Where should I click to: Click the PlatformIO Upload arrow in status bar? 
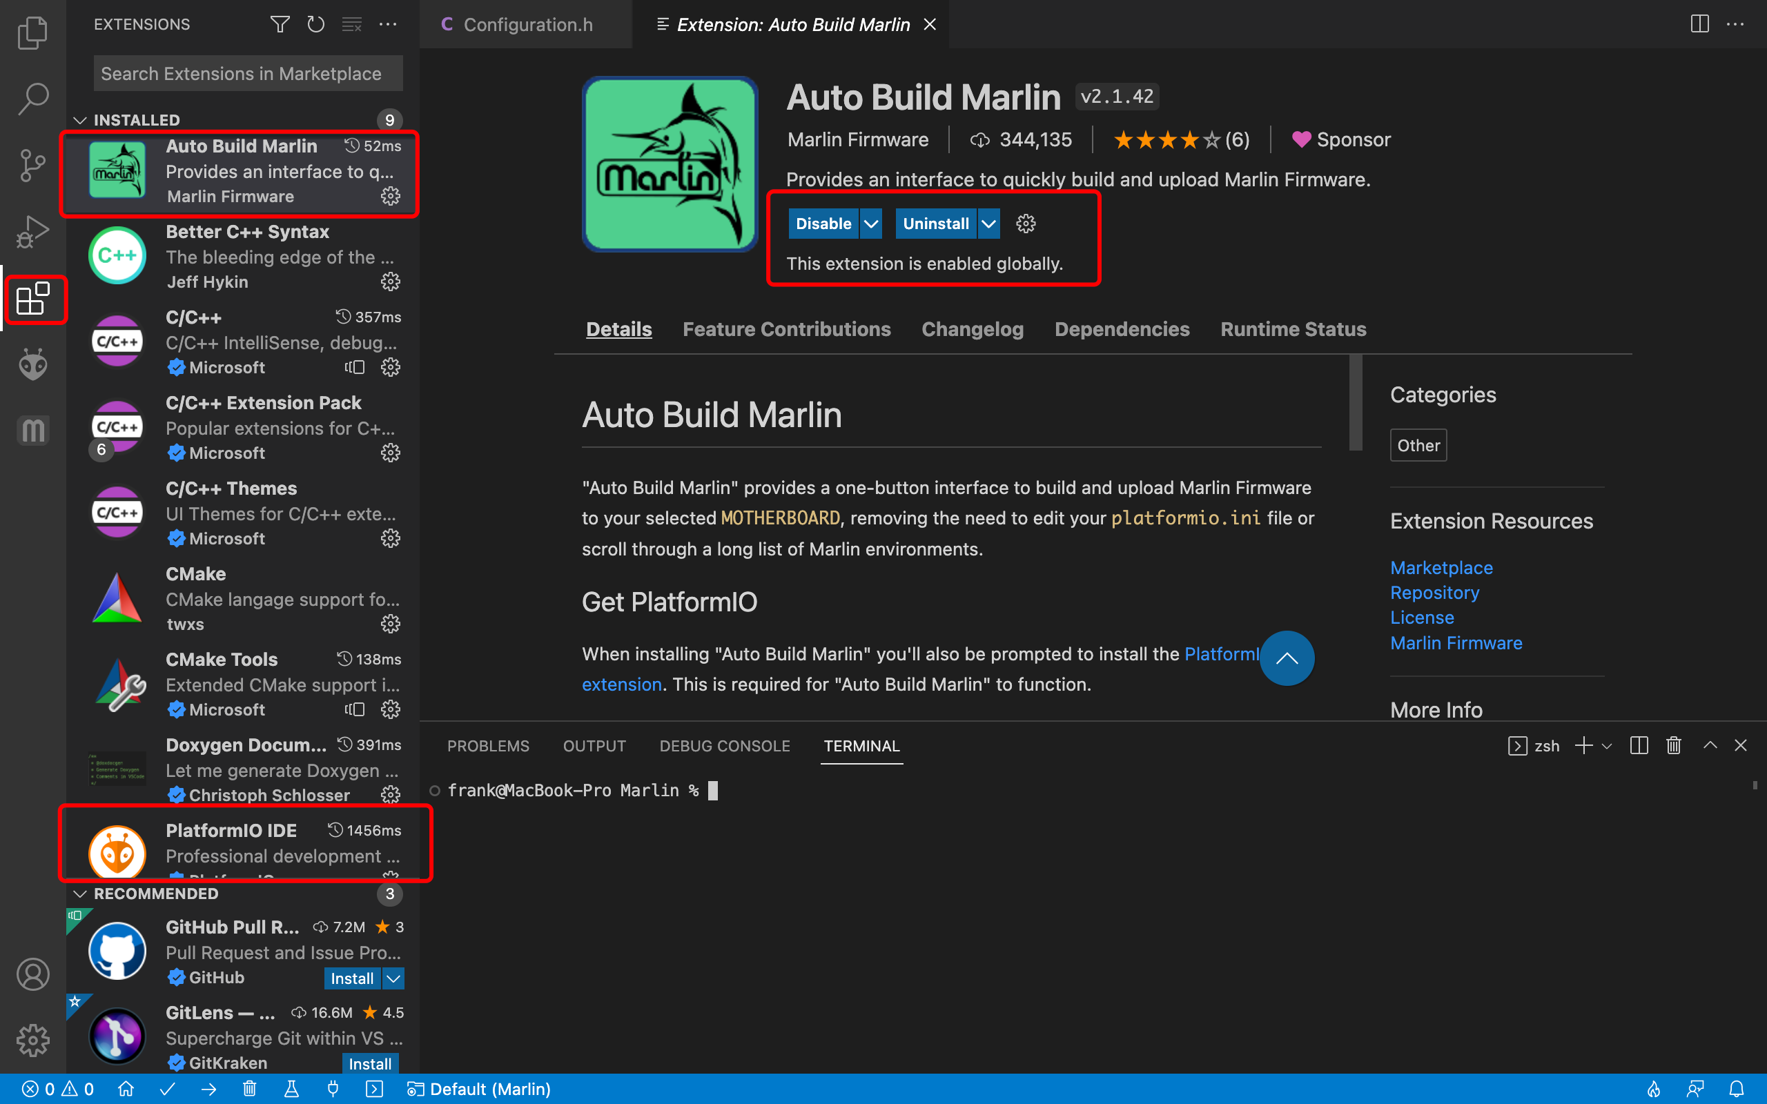[209, 1089]
